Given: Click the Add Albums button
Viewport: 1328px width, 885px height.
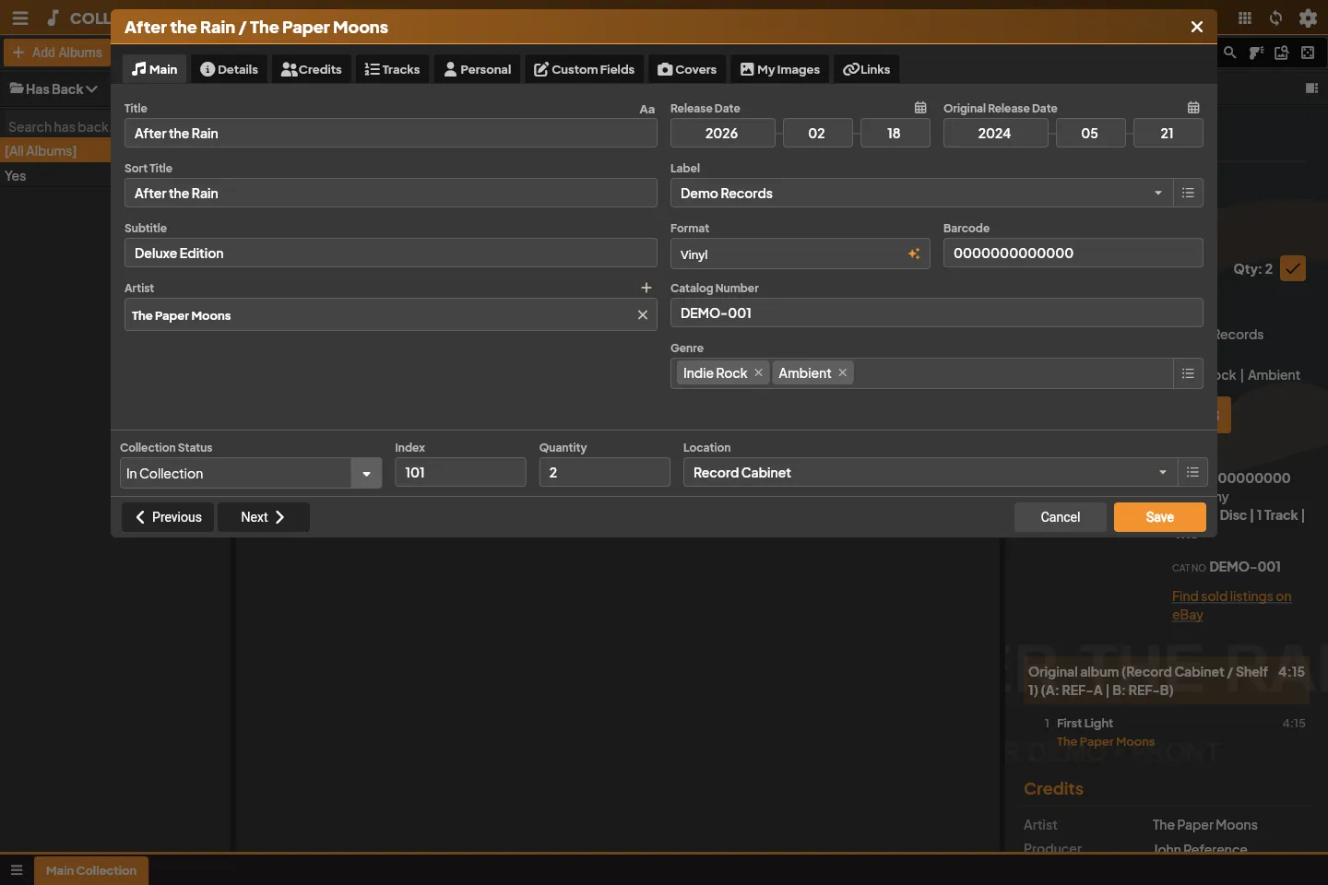Looking at the screenshot, I should (x=58, y=53).
